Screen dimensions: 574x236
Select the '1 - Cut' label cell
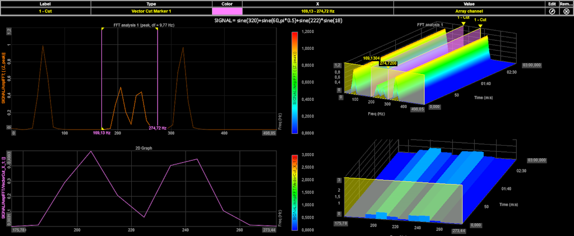[45, 11]
